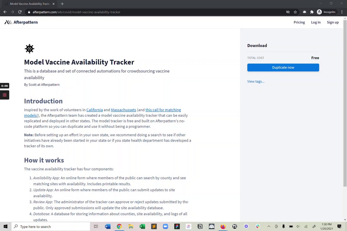The image size is (347, 231).
Task: Open the Extensions puzzle icon
Action: (312, 12)
